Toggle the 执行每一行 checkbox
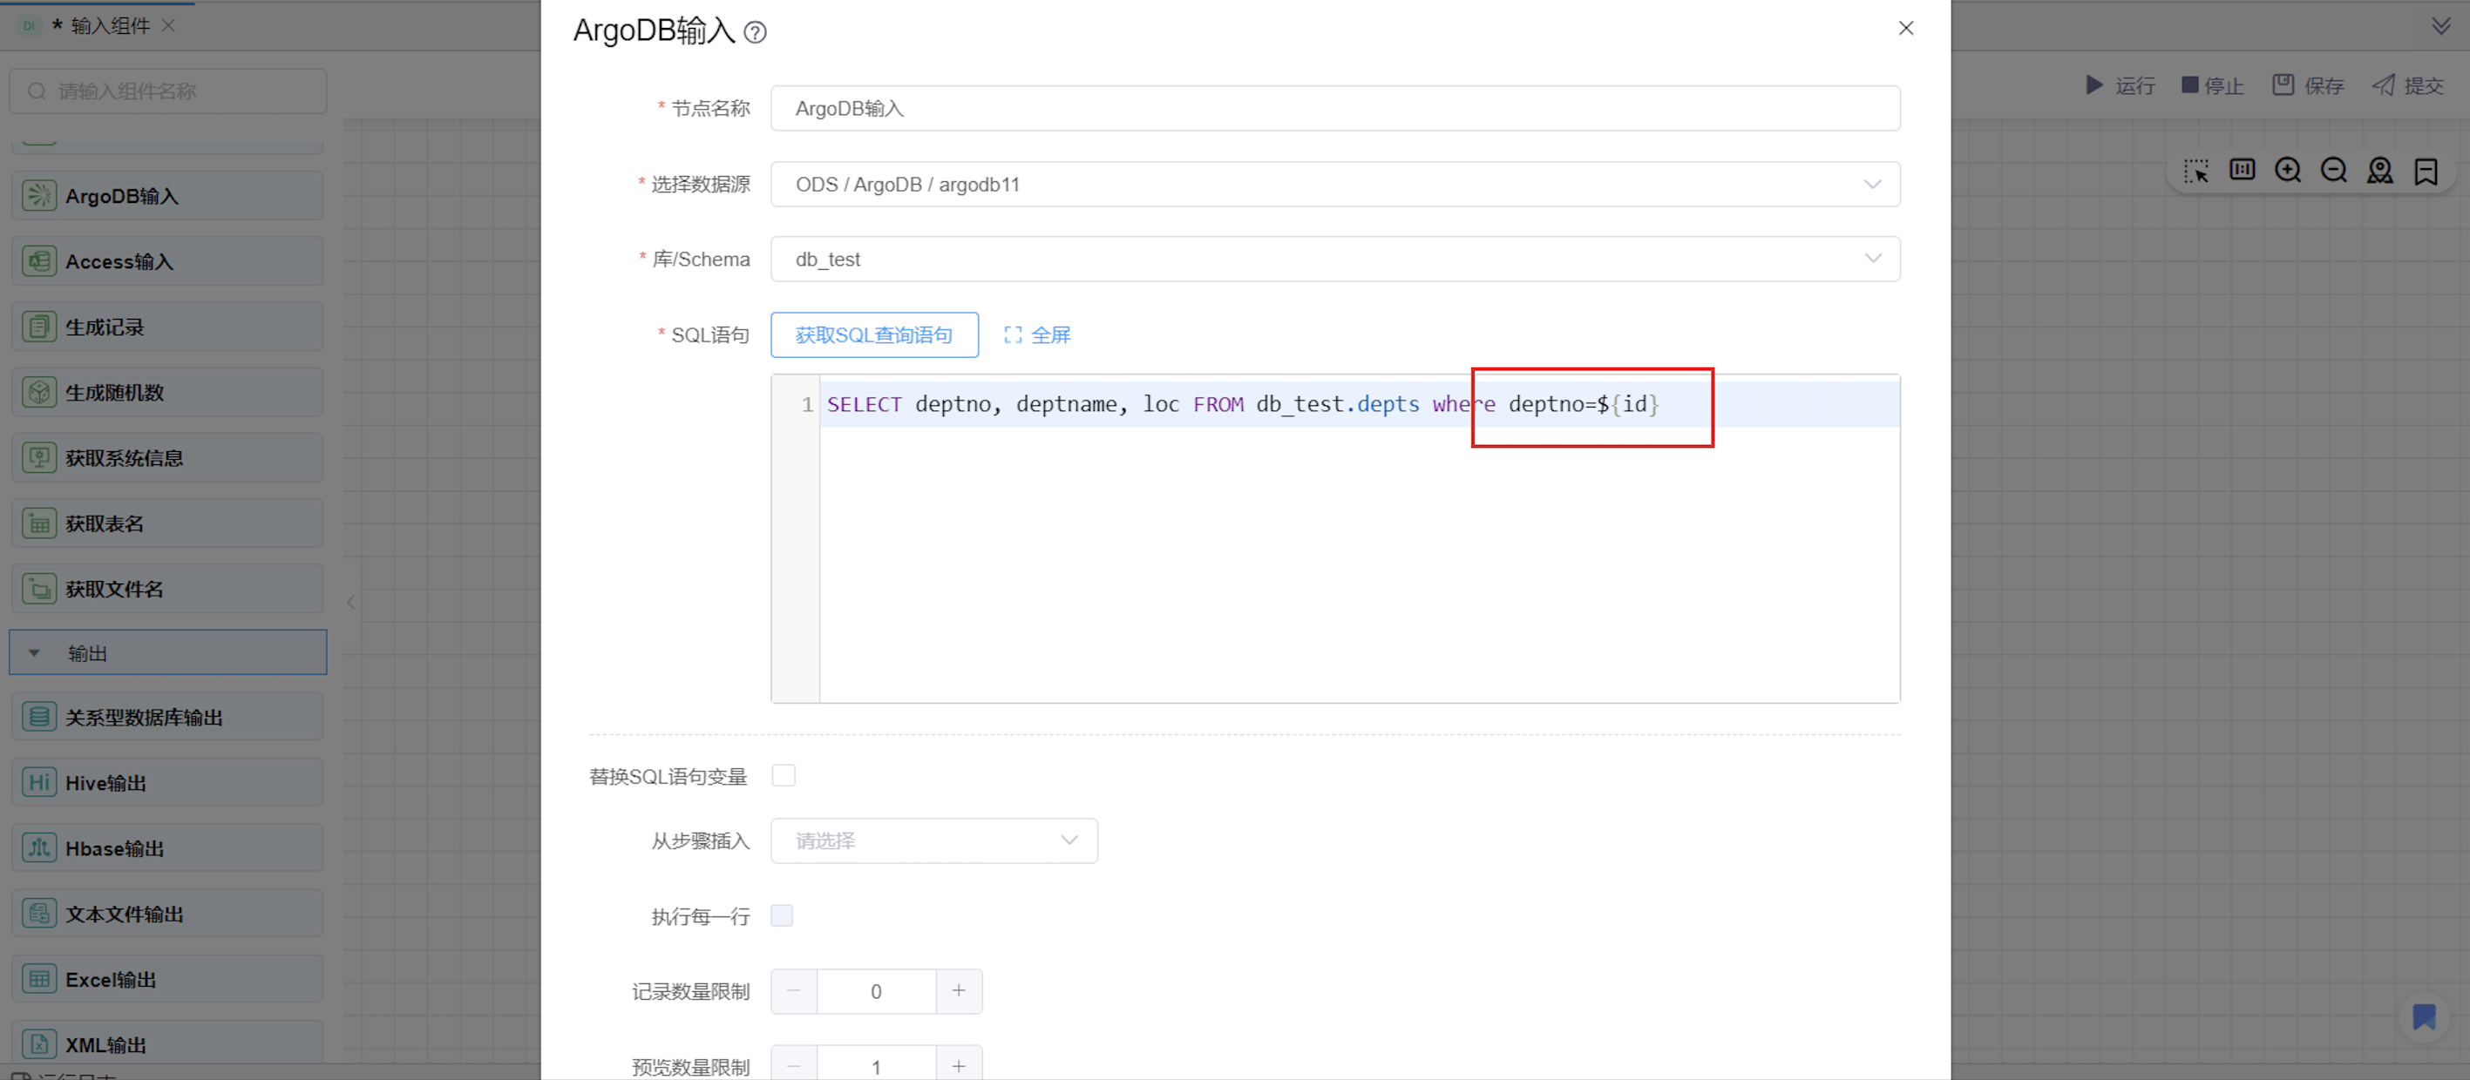The image size is (2470, 1080). click(783, 916)
